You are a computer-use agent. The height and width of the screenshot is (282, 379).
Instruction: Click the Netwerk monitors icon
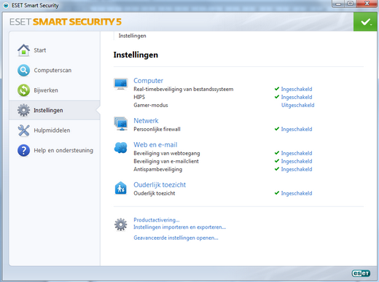point(121,124)
